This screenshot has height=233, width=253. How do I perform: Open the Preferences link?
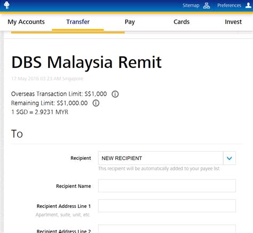point(229,5)
